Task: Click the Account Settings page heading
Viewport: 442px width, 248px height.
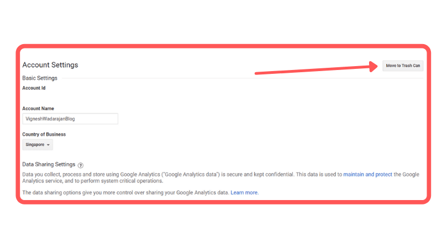Action: (50, 65)
